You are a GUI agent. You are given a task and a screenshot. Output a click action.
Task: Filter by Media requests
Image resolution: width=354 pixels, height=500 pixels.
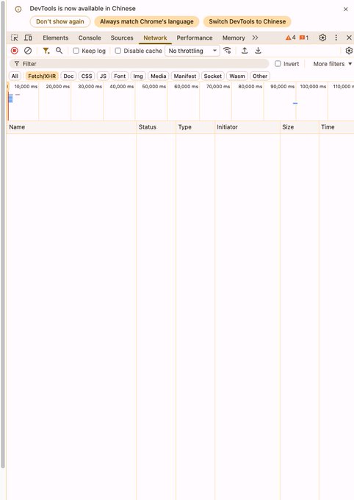click(x=159, y=76)
